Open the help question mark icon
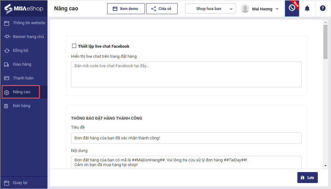The image size is (331, 189). click(323, 8)
